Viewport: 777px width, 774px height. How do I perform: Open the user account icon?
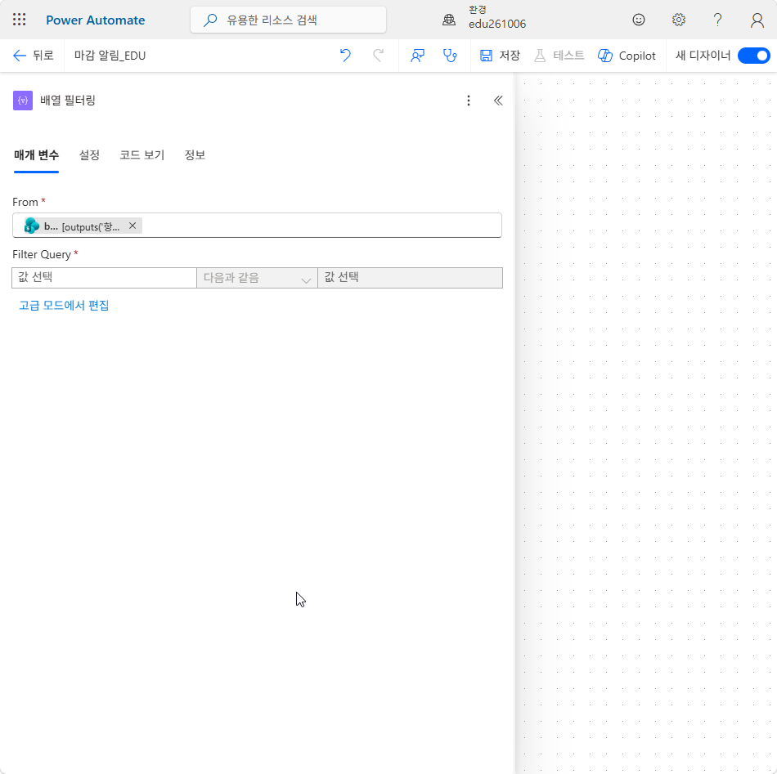tap(757, 20)
